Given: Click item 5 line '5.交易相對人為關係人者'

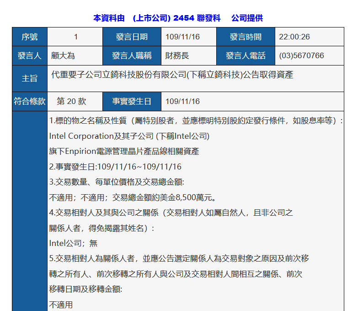Looking at the screenshot, I should pos(179,259).
